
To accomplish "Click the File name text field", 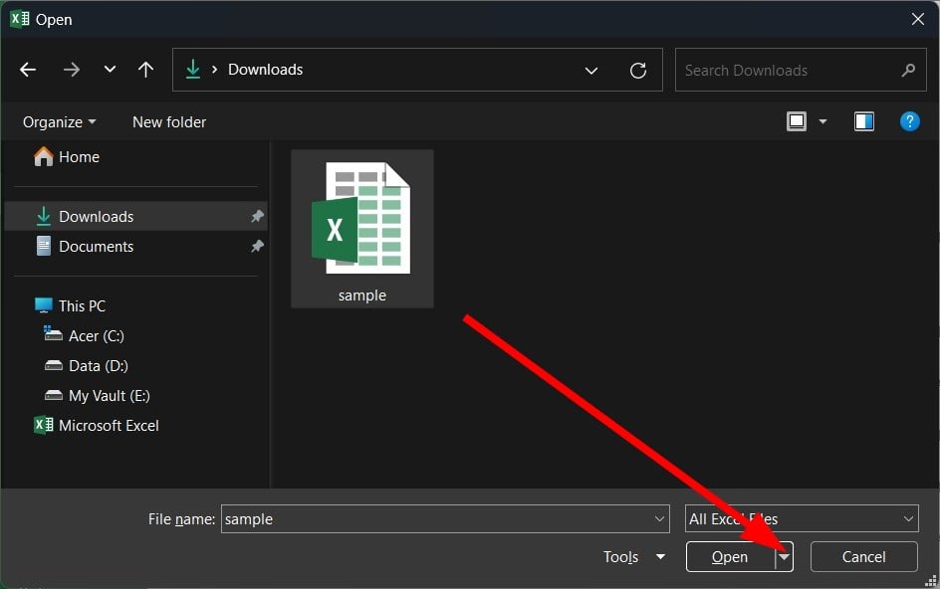I will point(436,519).
